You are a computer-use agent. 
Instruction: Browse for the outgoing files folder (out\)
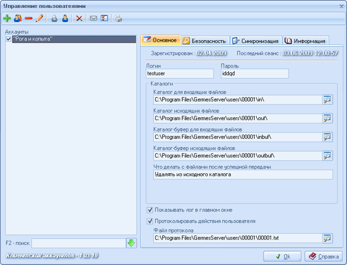click(327, 118)
